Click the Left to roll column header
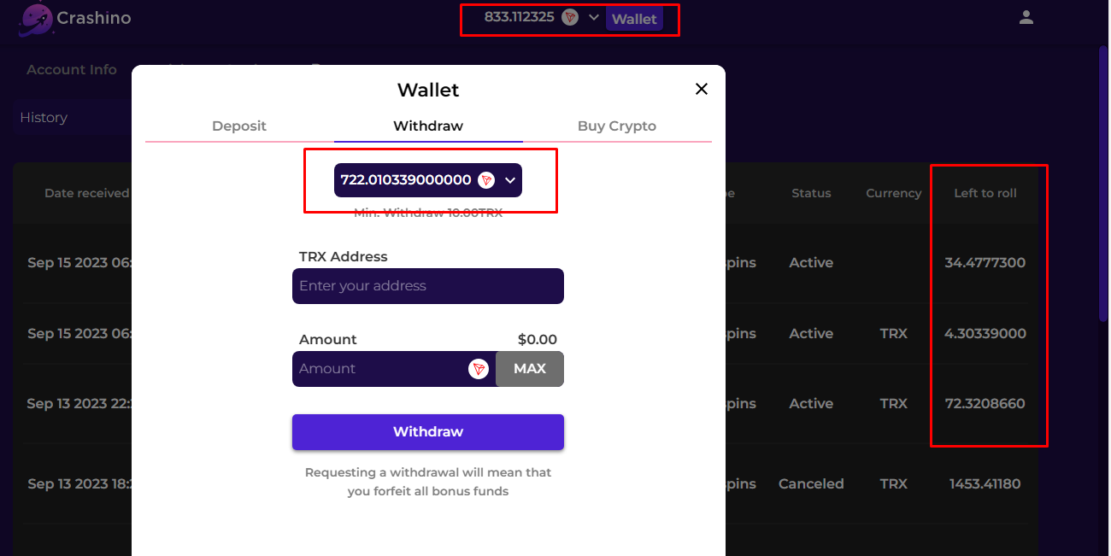Viewport: 1111px width, 556px height. point(985,193)
